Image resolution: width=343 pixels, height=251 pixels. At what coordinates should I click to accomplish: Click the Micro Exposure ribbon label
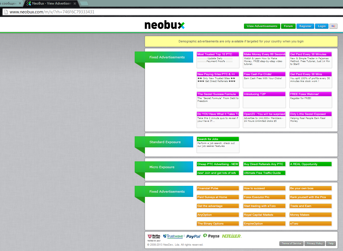(162, 167)
